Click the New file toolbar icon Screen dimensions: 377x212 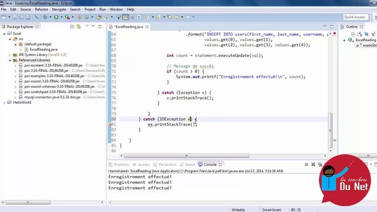point(4,17)
